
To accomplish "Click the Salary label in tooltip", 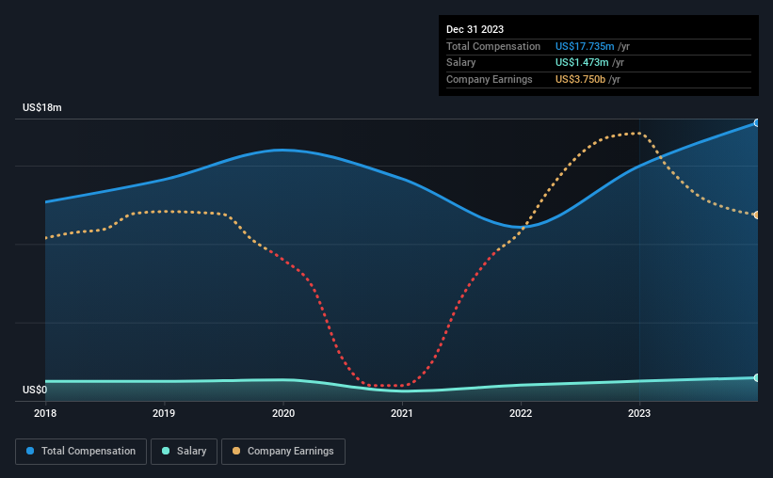I will (x=461, y=63).
